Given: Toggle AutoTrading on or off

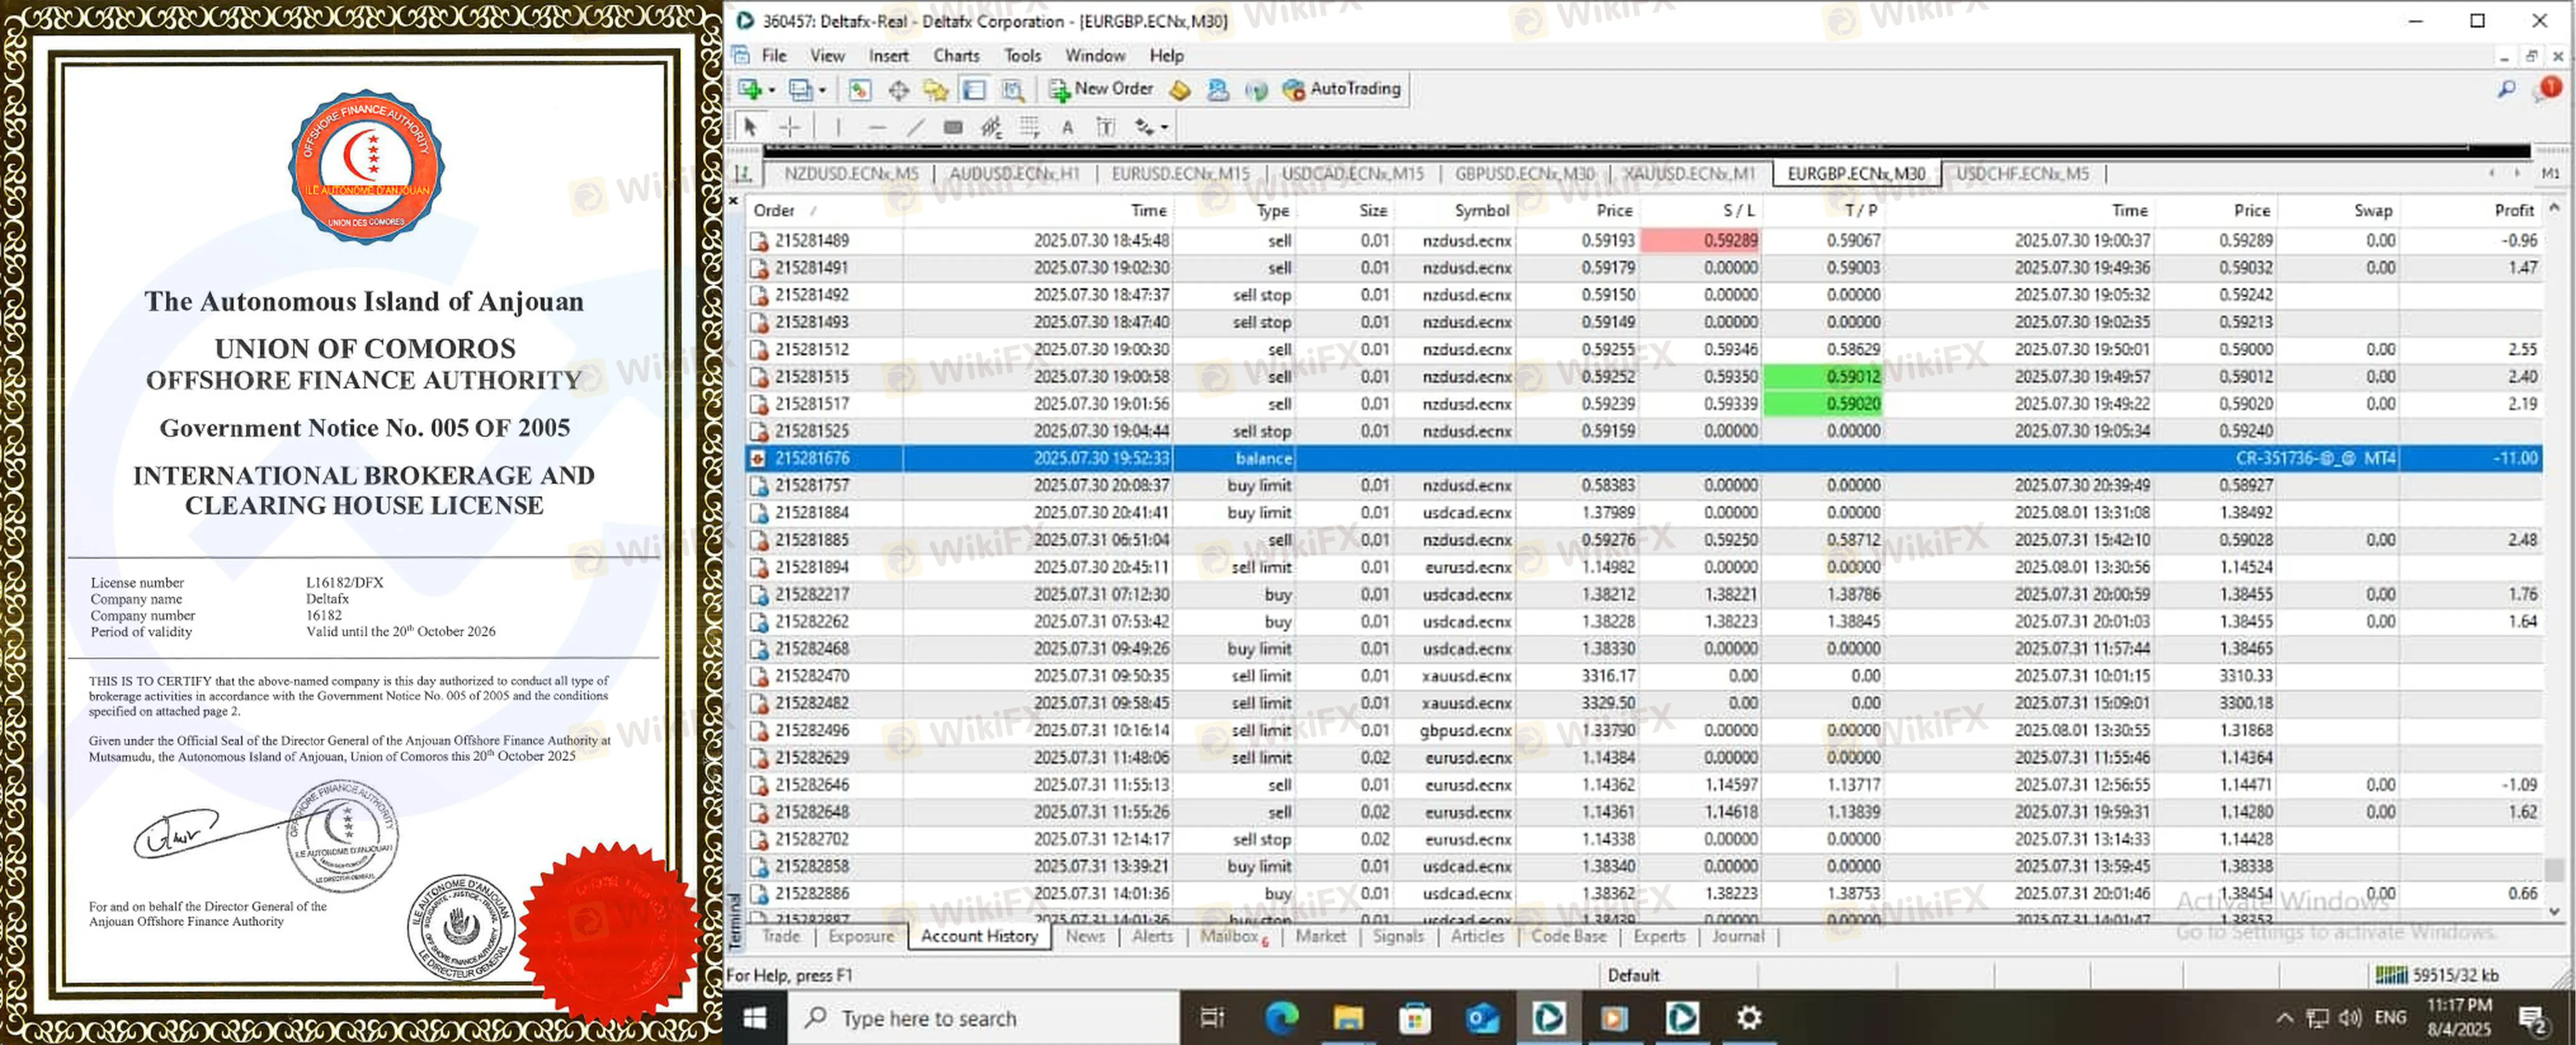Looking at the screenshot, I should click(x=1342, y=89).
